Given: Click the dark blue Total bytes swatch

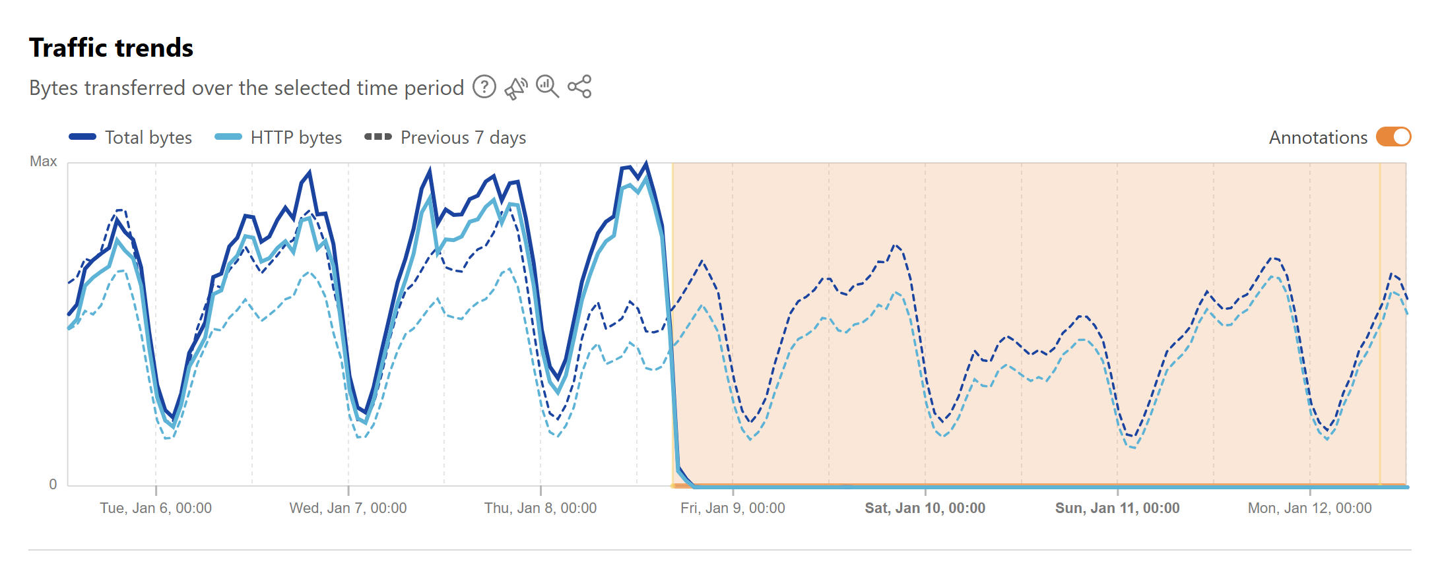Looking at the screenshot, I should 83,137.
